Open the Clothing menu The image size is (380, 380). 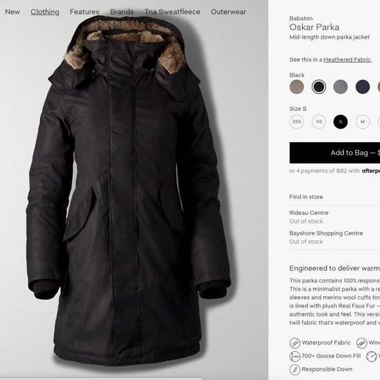pyautogui.click(x=45, y=12)
